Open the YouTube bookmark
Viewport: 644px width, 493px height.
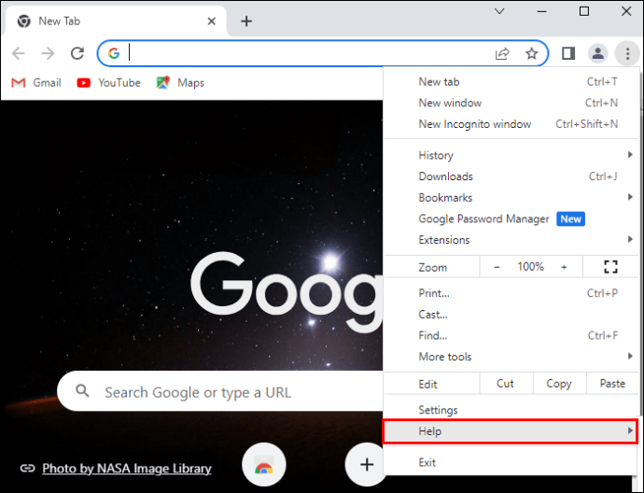click(108, 82)
